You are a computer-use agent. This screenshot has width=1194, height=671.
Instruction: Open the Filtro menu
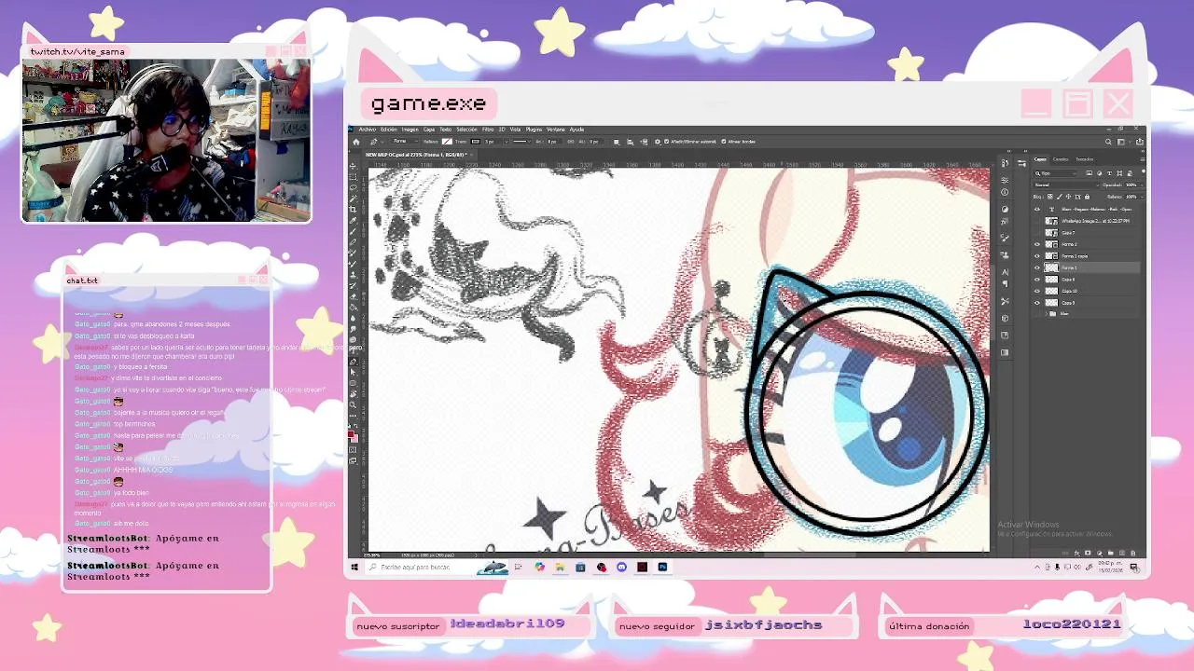[488, 130]
